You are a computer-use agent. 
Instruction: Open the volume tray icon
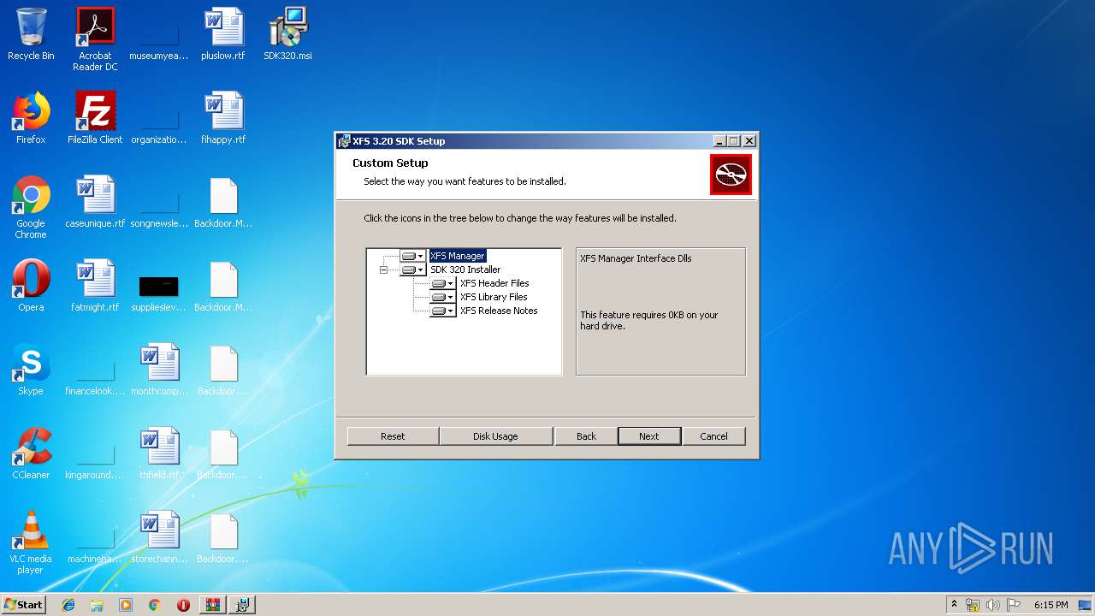(993, 605)
